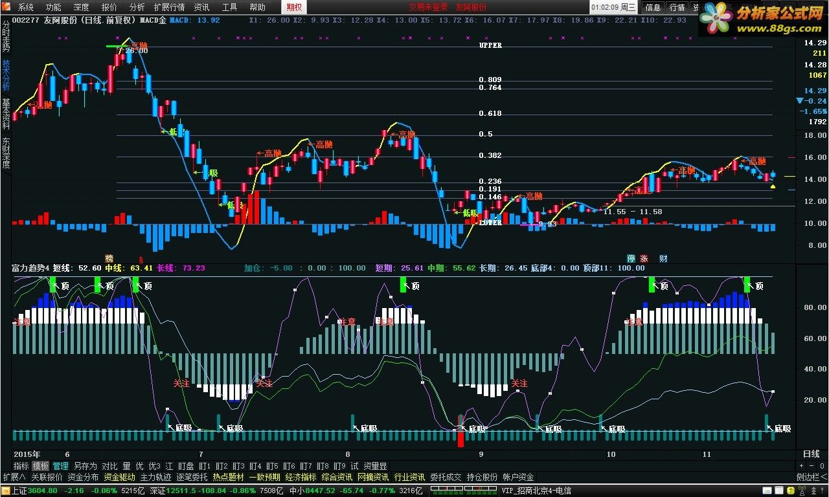This screenshot has height=497, width=829.
Task: Click 管理 in indicator bar
Action: [61, 466]
